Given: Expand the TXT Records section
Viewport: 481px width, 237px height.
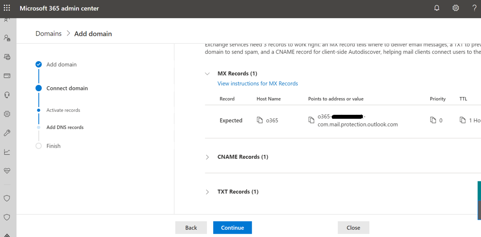Looking at the screenshot, I should (207, 192).
